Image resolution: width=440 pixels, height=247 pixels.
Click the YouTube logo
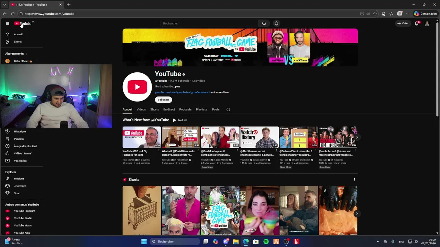23,23
